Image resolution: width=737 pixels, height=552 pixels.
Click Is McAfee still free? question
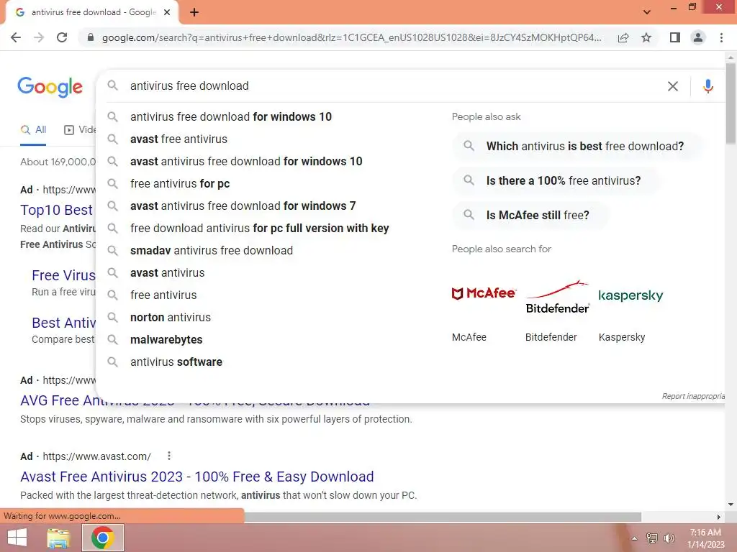pos(530,215)
